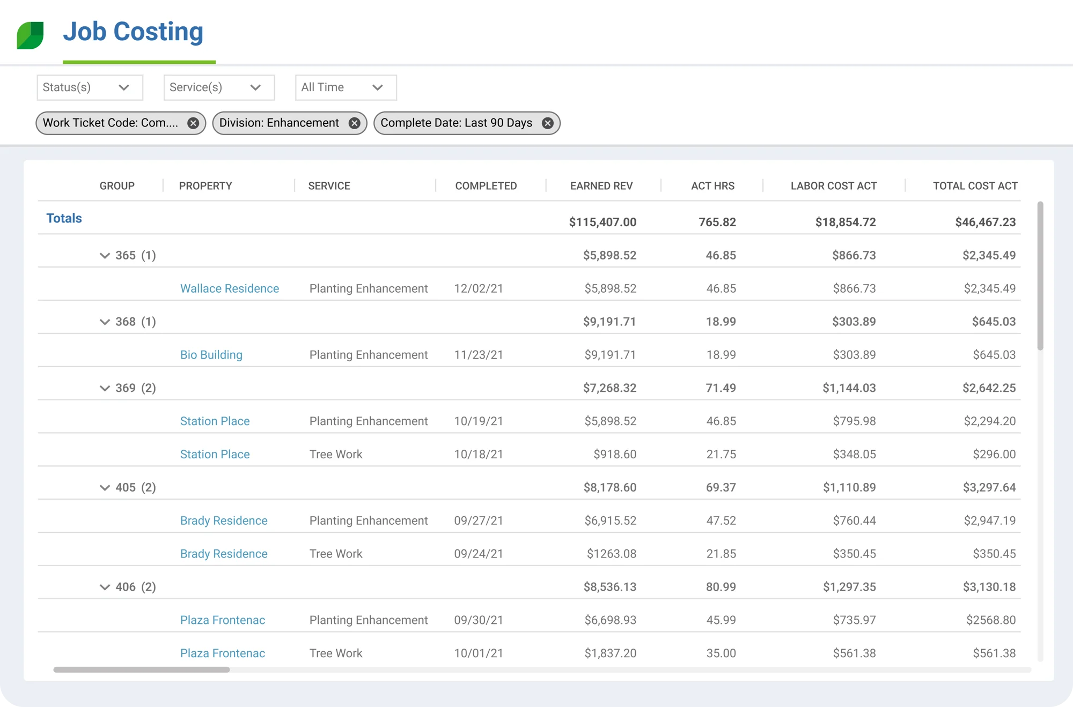Click the Totals row label
This screenshot has width=1073, height=707.
[x=64, y=218]
